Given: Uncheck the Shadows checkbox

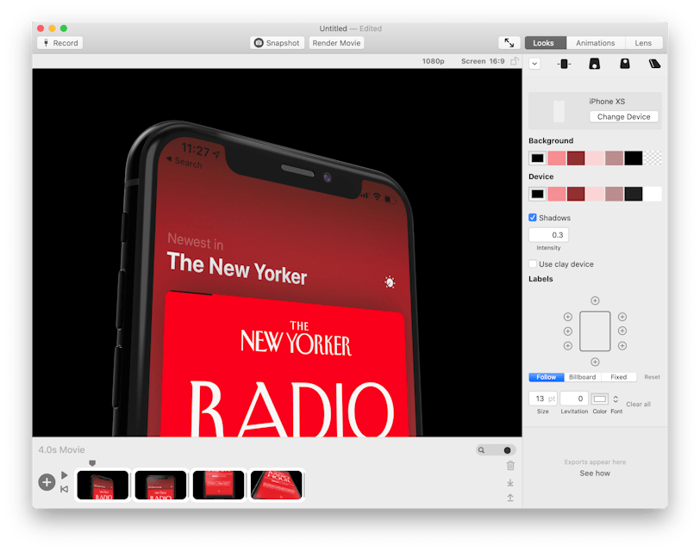Looking at the screenshot, I should coord(533,218).
